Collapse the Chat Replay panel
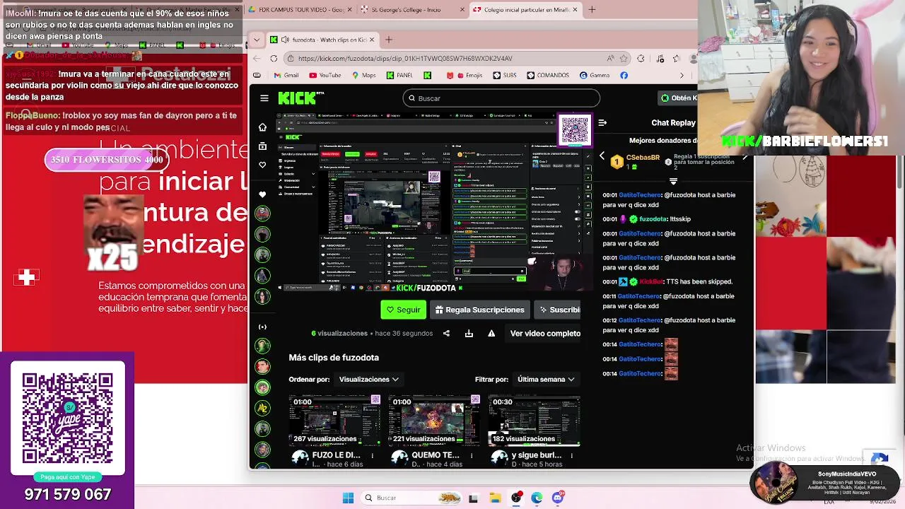This screenshot has width=905, height=509. (602, 123)
